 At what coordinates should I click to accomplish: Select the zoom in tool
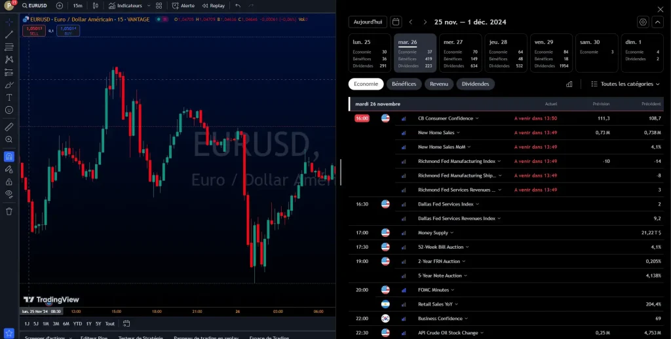click(x=9, y=139)
